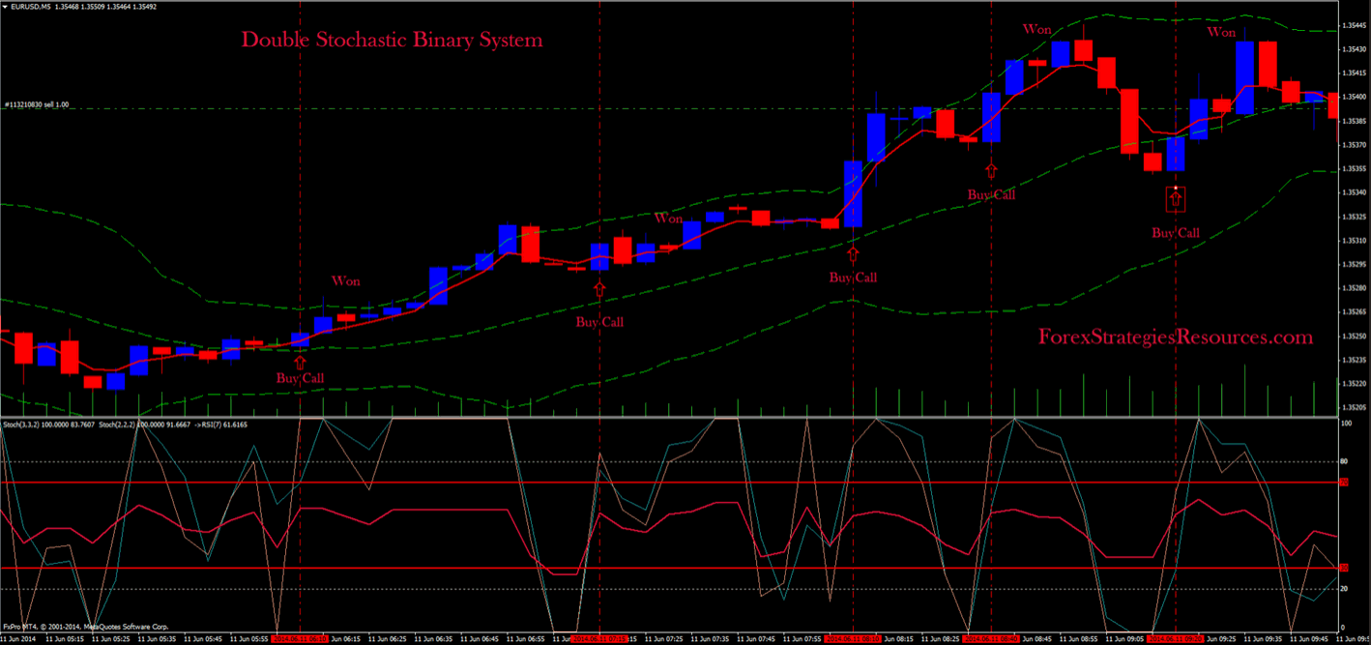Click the '11 Jun 05:35' time axis label
Image resolution: width=1371 pixels, height=645 pixels.
tap(157, 639)
